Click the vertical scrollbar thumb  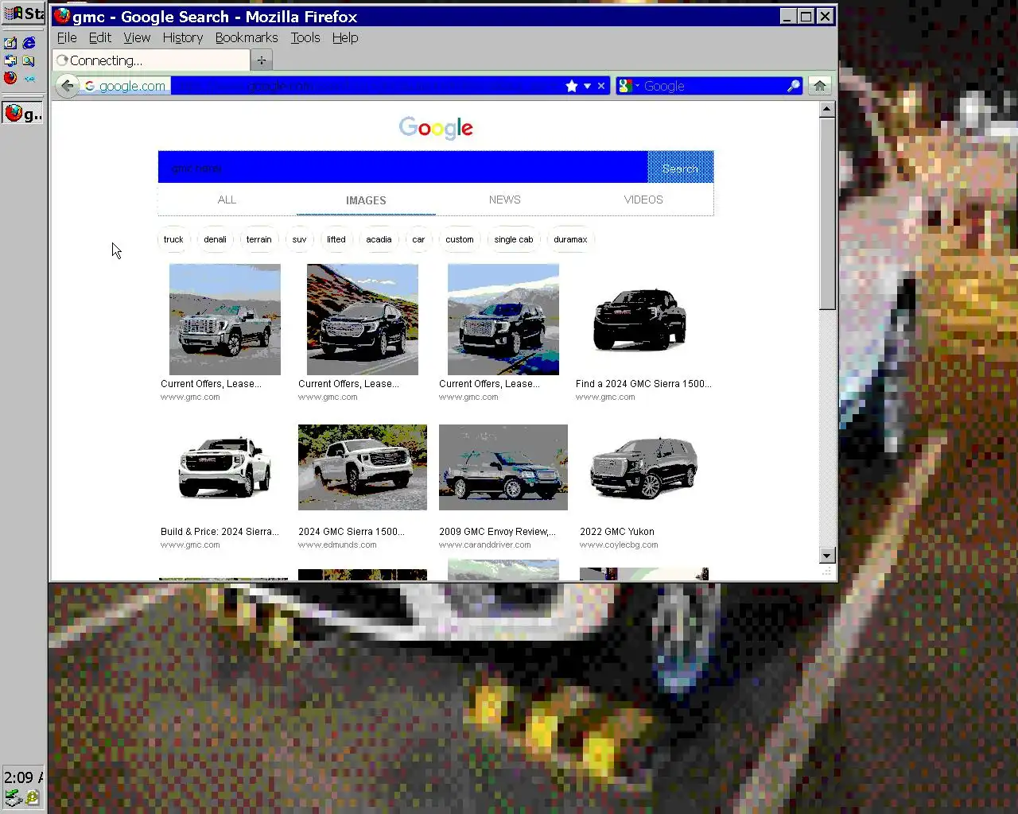point(827,214)
